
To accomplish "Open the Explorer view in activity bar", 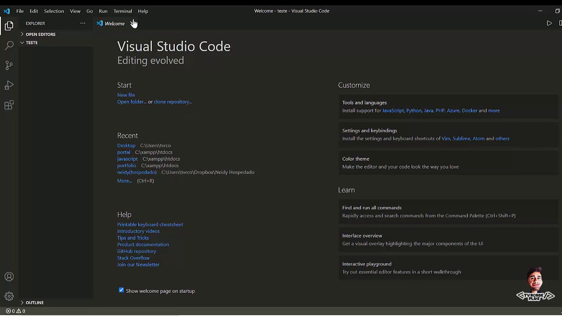I will tap(9, 26).
